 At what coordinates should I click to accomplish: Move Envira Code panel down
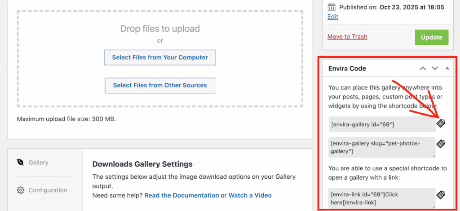tap(435, 69)
